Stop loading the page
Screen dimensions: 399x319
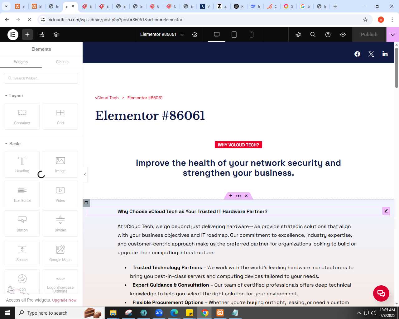pyautogui.click(x=29, y=20)
